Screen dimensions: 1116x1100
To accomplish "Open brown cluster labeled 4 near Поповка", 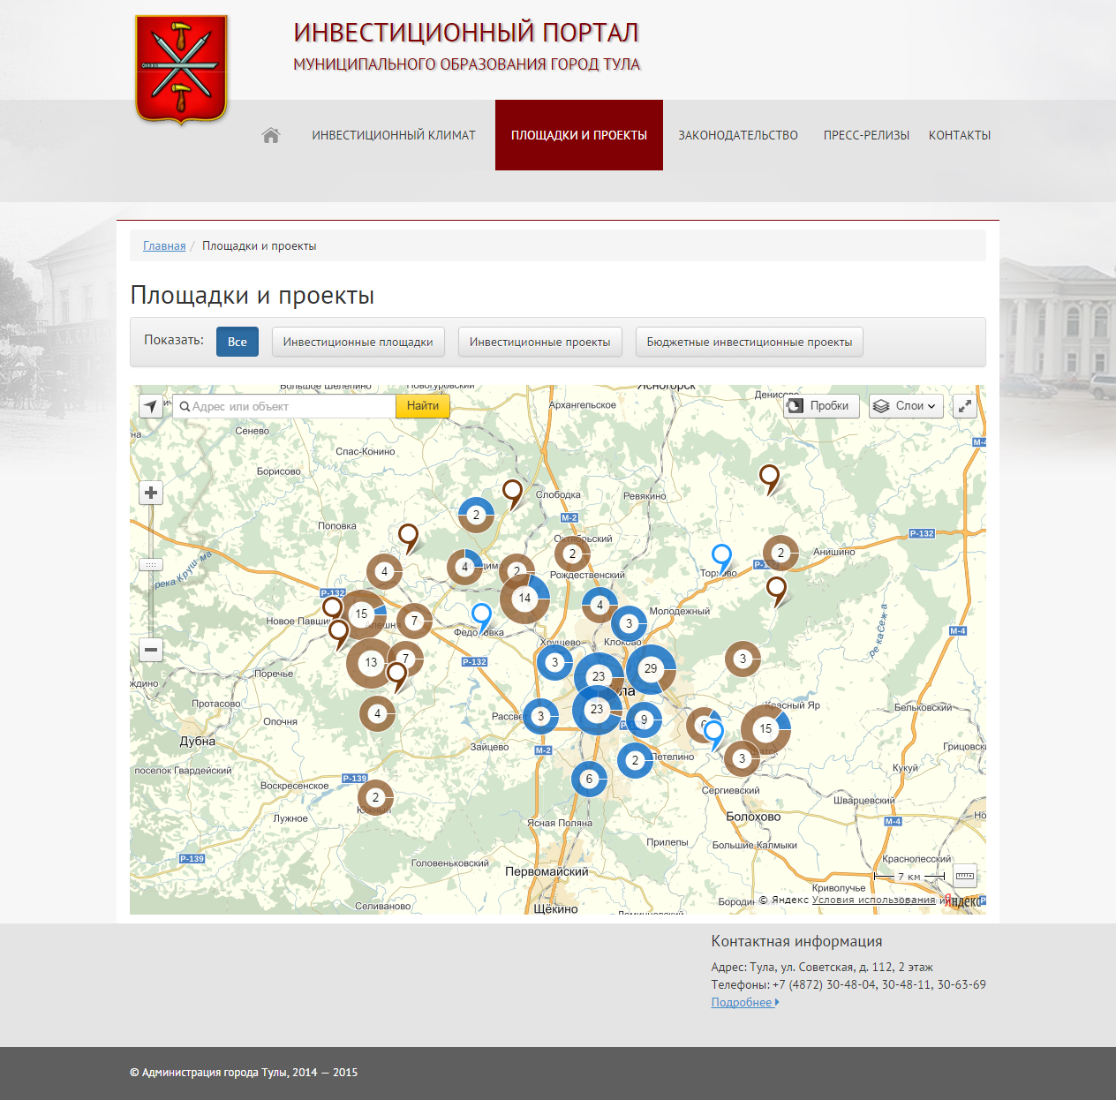I will coord(384,572).
